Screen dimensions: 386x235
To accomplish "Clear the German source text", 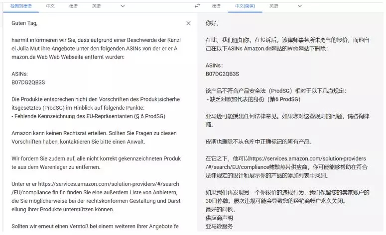I will 188,23.
